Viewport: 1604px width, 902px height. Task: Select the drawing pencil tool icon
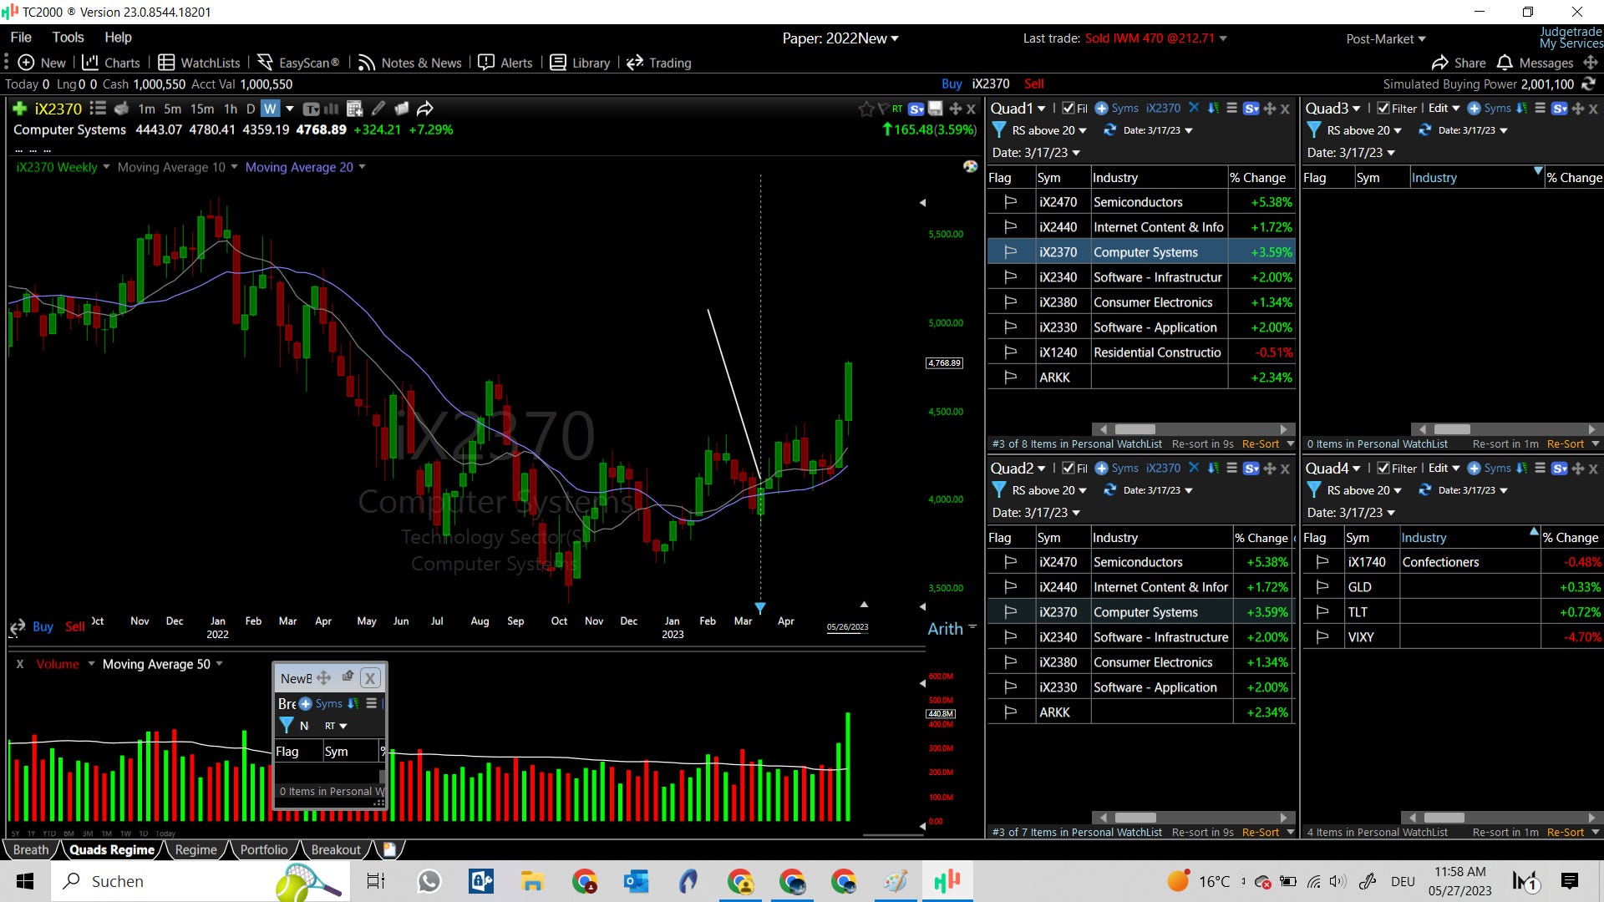point(378,109)
